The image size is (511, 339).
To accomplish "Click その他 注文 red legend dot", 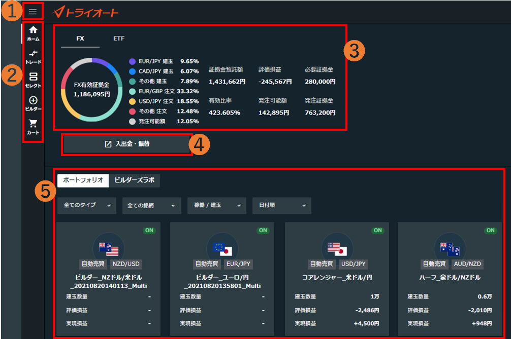I will click(x=132, y=111).
